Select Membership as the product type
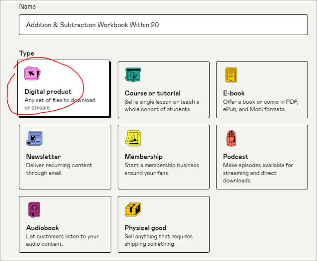Image resolution: width=317 pixels, height=261 pixels. coord(143,157)
